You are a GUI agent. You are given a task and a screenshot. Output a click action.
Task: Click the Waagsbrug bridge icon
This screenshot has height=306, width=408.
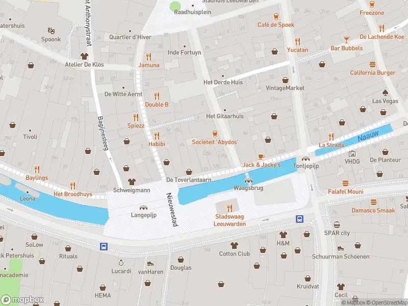tap(248, 181)
